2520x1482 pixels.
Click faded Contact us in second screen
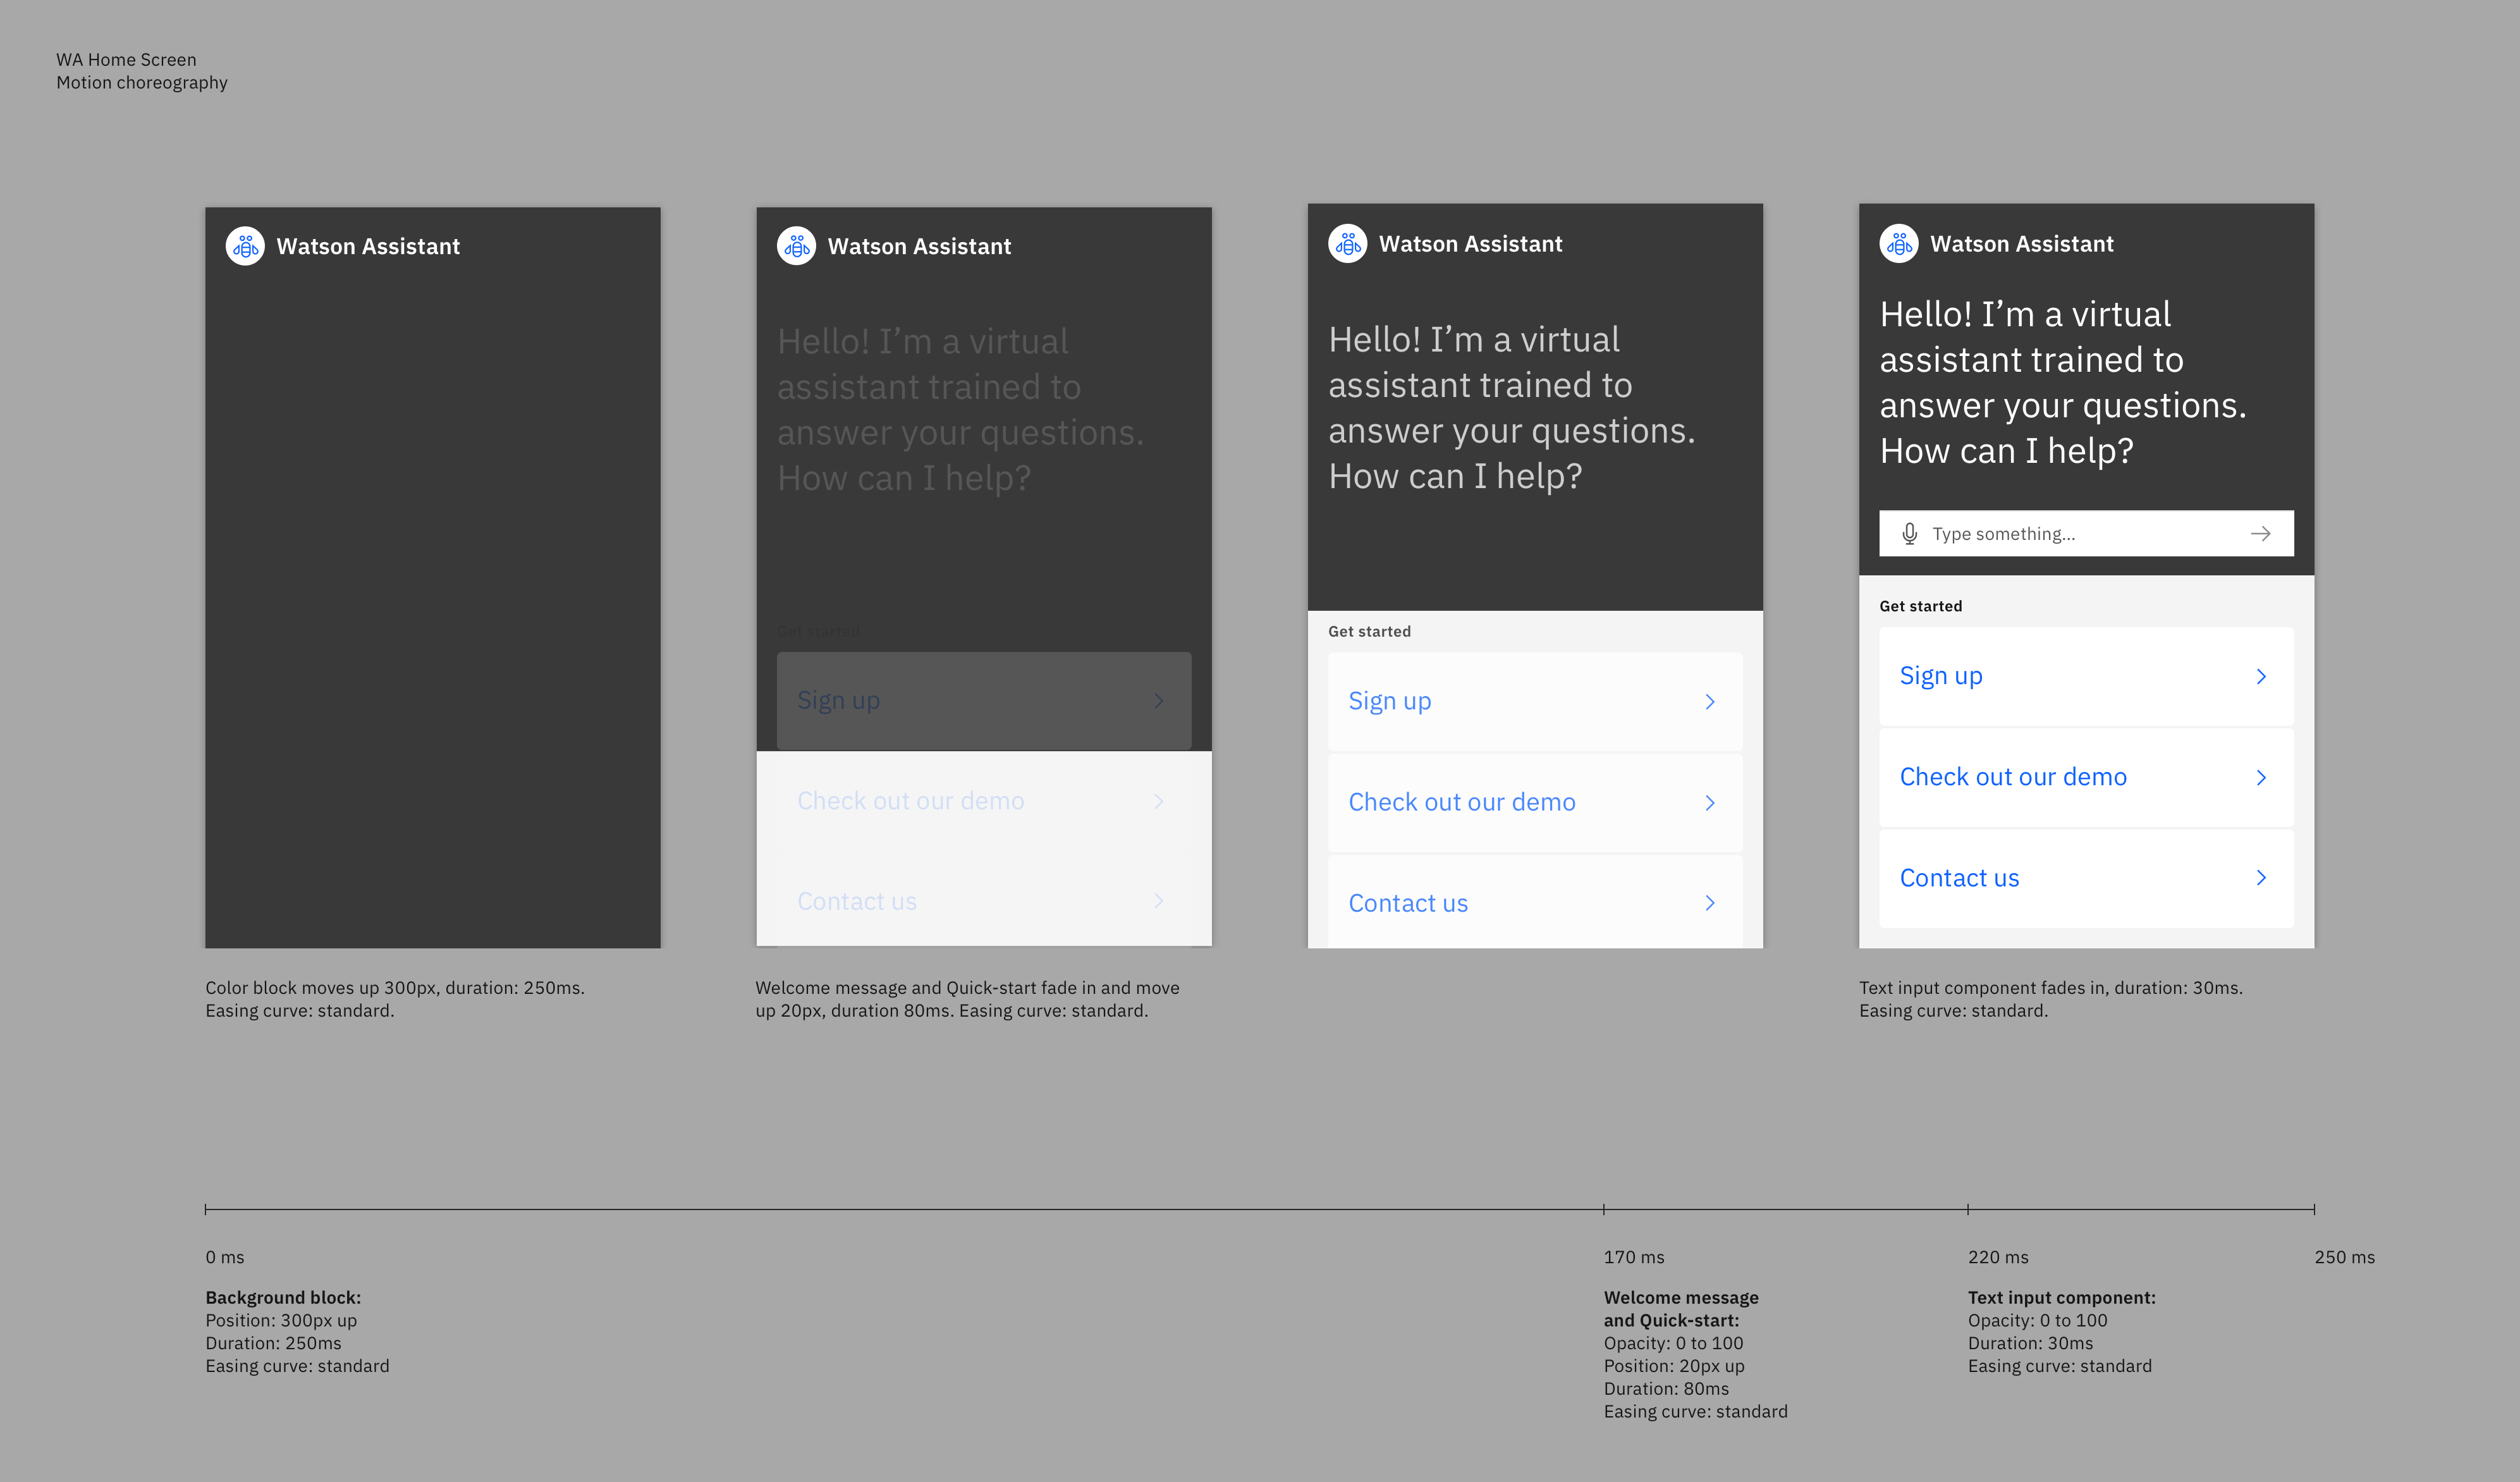[x=857, y=902]
